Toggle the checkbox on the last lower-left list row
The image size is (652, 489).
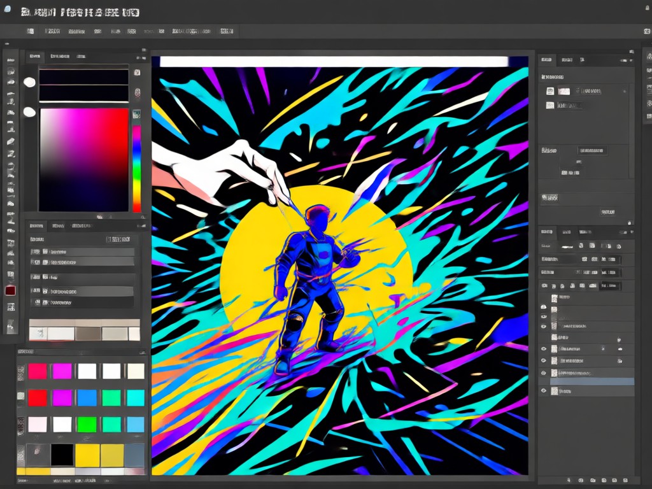(x=45, y=302)
